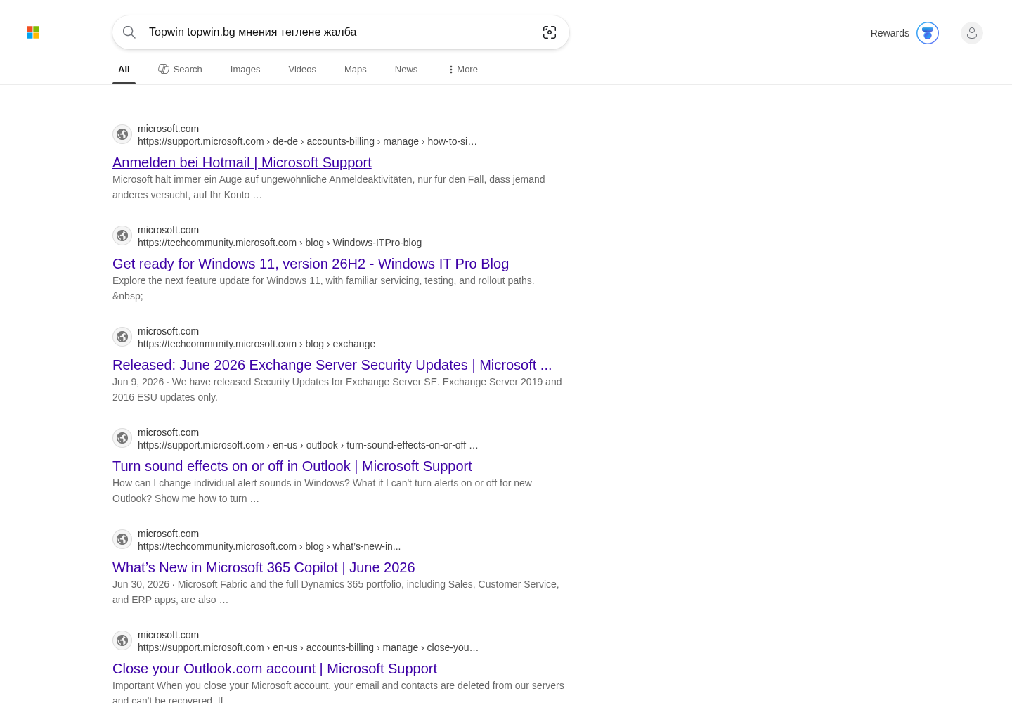Click microsoft.com site name above Windows 11 result

click(x=169, y=230)
